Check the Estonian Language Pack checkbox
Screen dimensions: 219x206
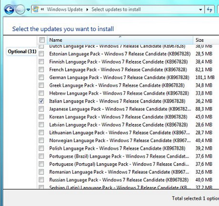[41, 54]
